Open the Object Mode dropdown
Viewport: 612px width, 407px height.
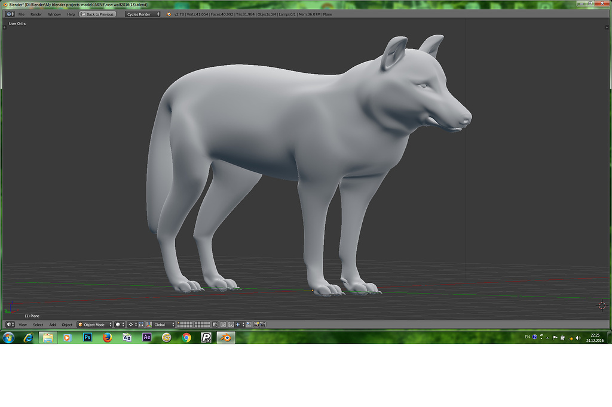point(94,325)
